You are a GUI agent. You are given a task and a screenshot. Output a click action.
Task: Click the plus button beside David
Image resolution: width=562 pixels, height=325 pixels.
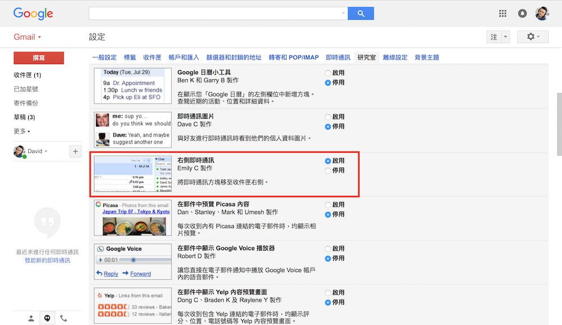click(75, 151)
